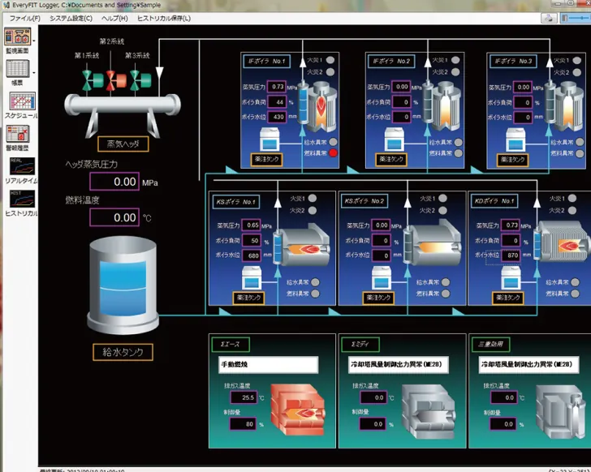The image size is (591, 472).
Task: Open the 警報履歴 alarm history icon
Action: coord(18,135)
